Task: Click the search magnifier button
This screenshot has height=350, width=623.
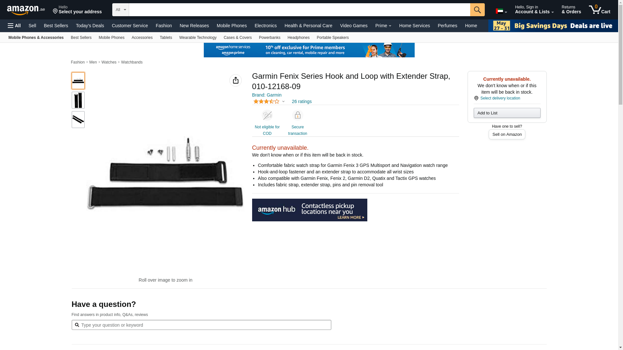Action: click(477, 10)
